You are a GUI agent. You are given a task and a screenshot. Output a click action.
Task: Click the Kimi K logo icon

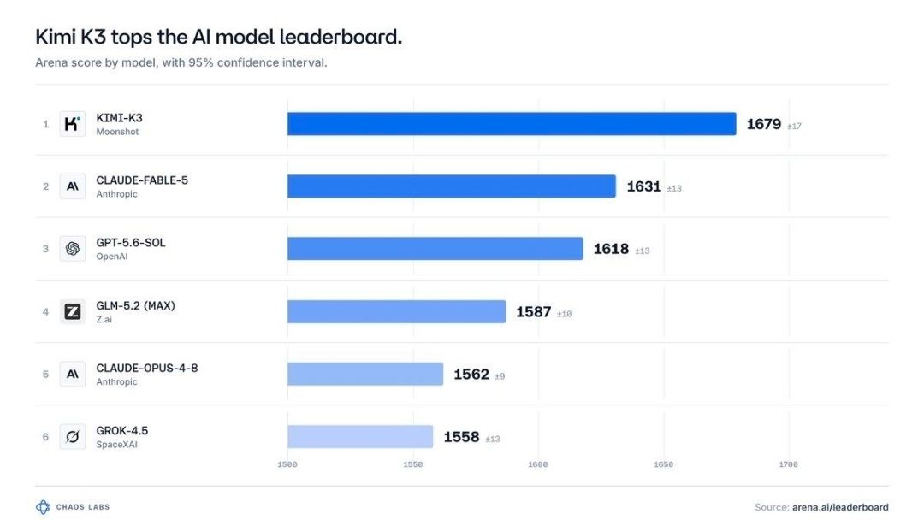(x=73, y=124)
